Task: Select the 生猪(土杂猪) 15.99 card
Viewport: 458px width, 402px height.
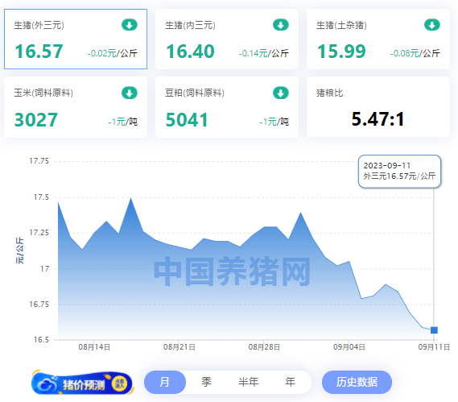Action: [x=378, y=39]
